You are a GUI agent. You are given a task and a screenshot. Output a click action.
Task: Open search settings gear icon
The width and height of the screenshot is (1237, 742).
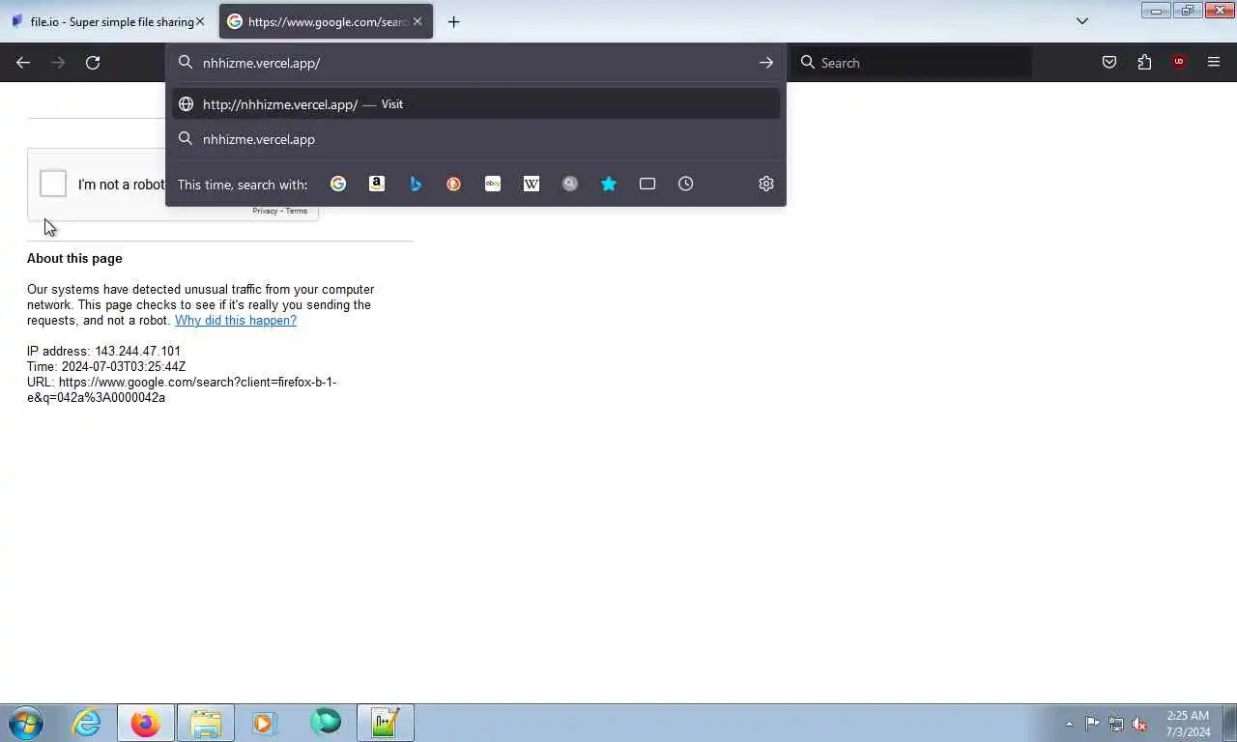pos(766,184)
